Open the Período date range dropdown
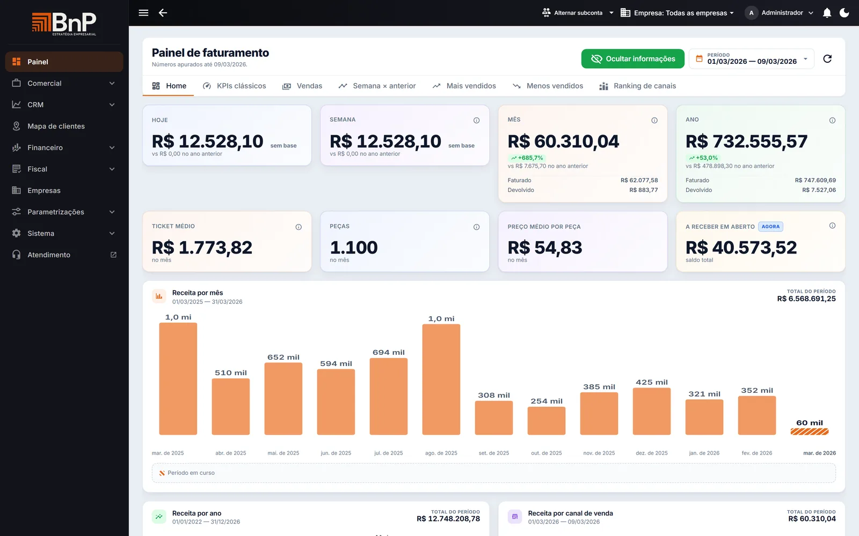 [x=752, y=59]
